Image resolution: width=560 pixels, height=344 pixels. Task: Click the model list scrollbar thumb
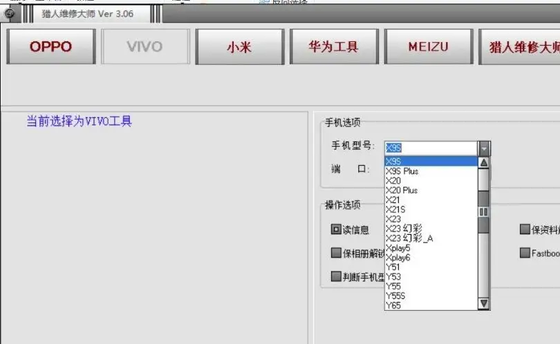pos(484,212)
